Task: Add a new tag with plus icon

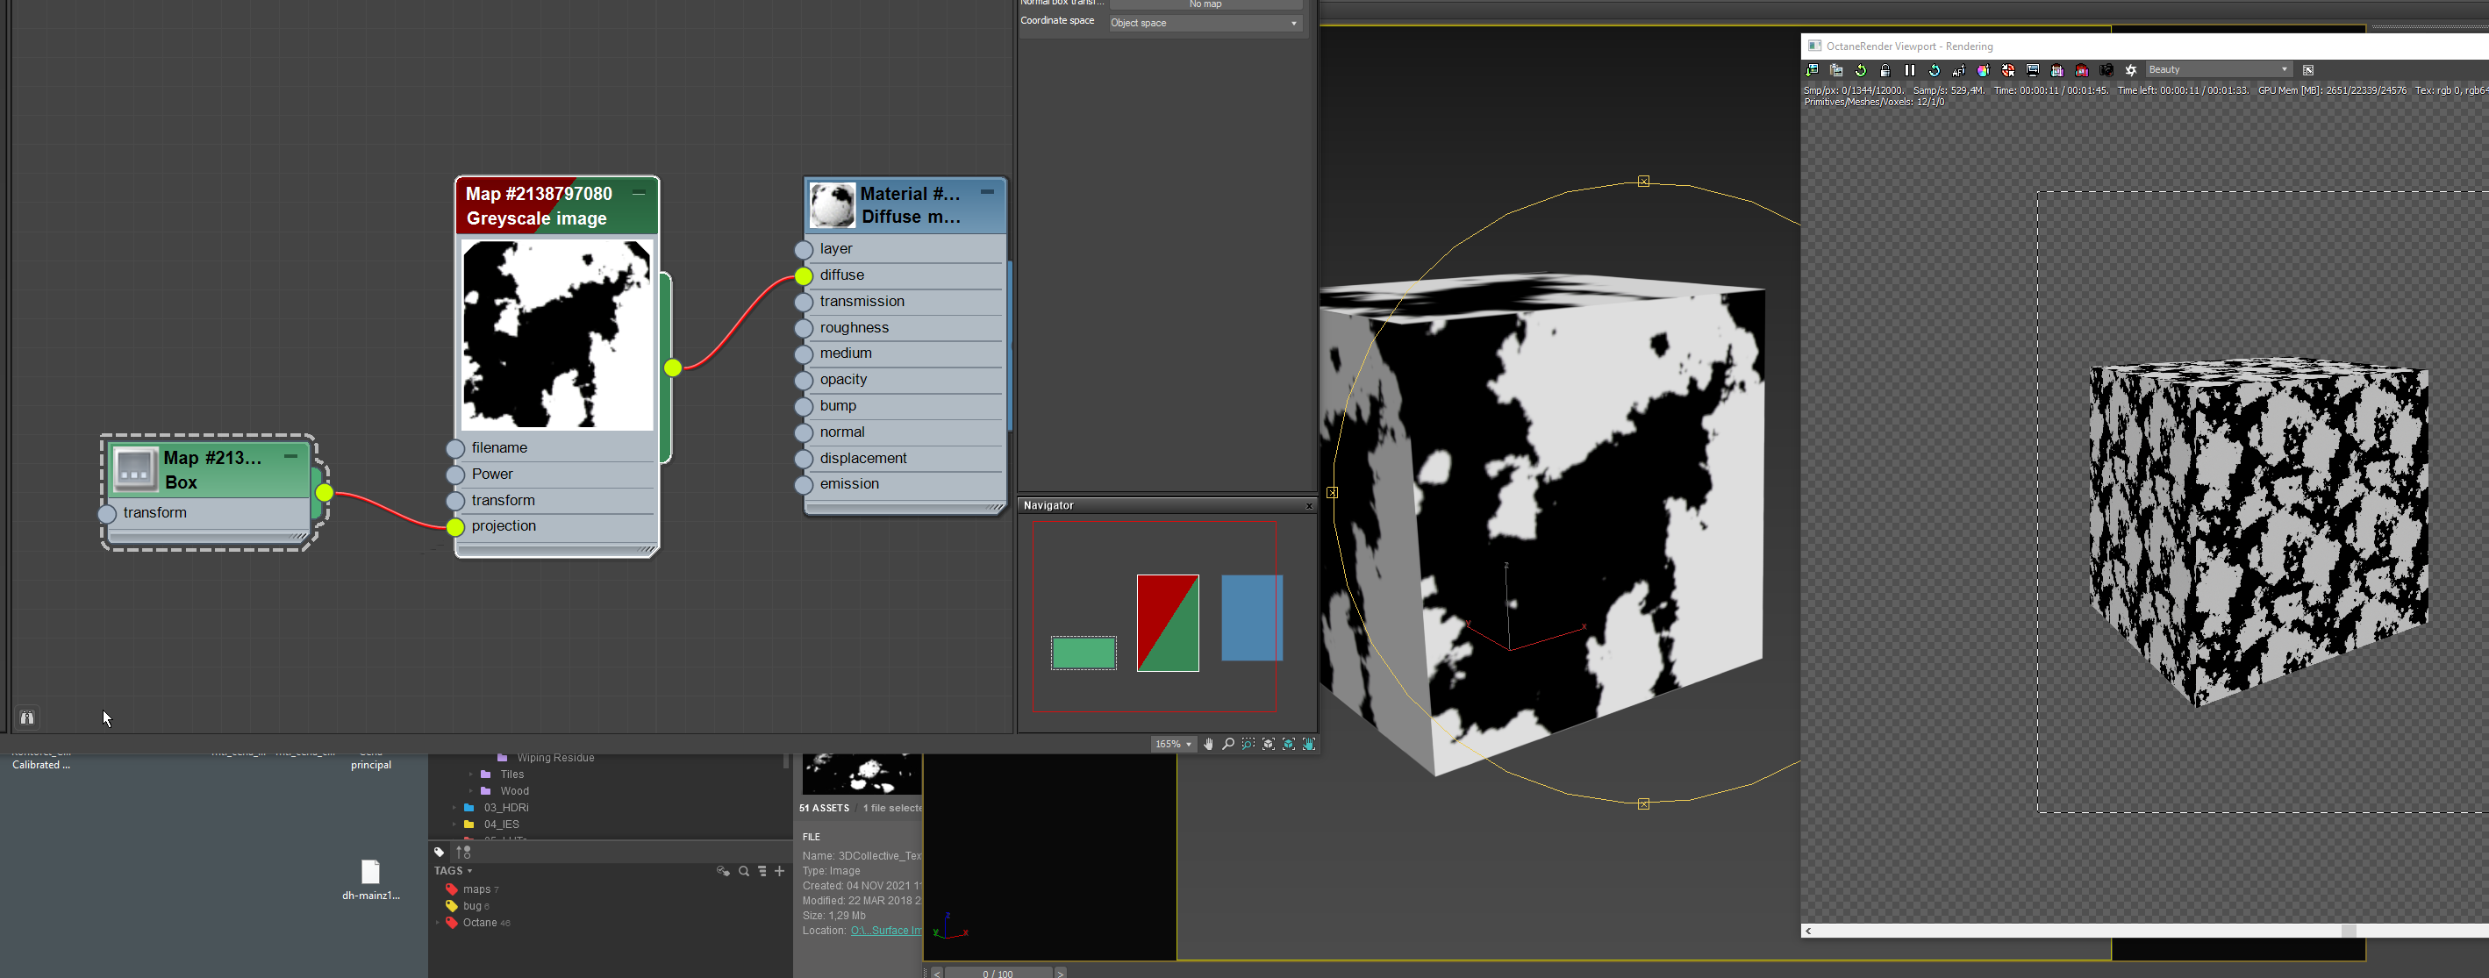Action: click(x=780, y=871)
